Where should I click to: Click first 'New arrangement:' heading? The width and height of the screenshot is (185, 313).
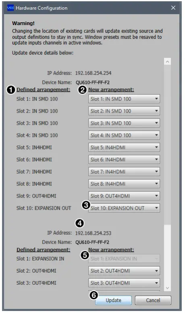coord(111,90)
